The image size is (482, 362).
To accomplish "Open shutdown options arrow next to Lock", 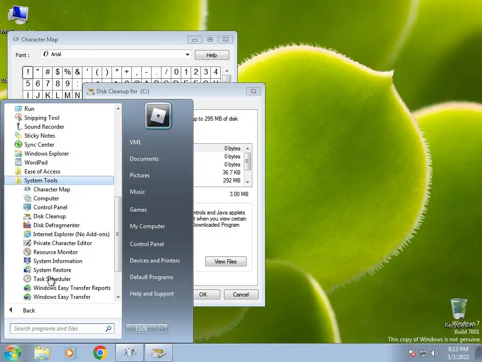I will pyautogui.click(x=162, y=329).
